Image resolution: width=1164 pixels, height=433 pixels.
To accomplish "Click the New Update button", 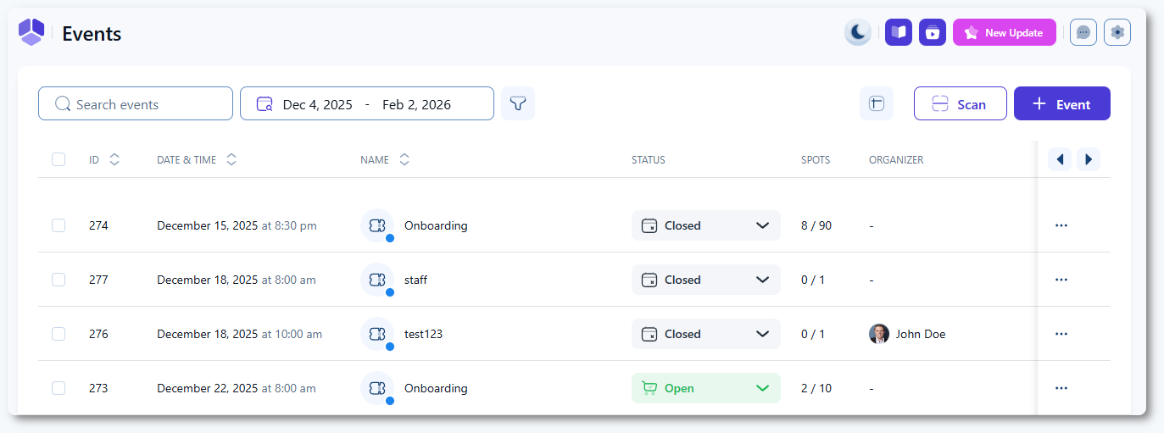I will click(1004, 33).
